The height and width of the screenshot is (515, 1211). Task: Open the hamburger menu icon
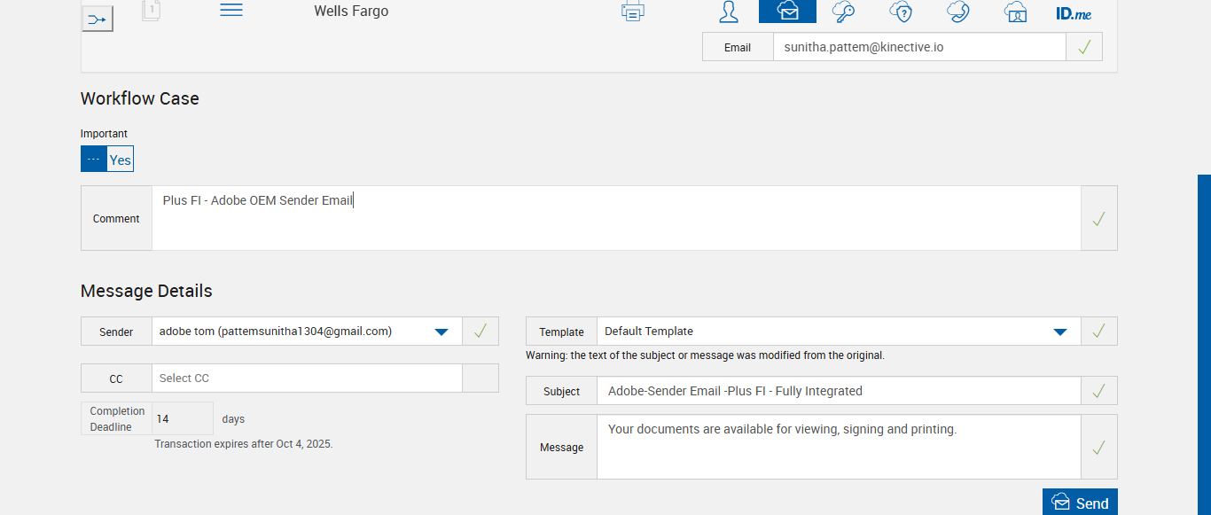(x=231, y=10)
